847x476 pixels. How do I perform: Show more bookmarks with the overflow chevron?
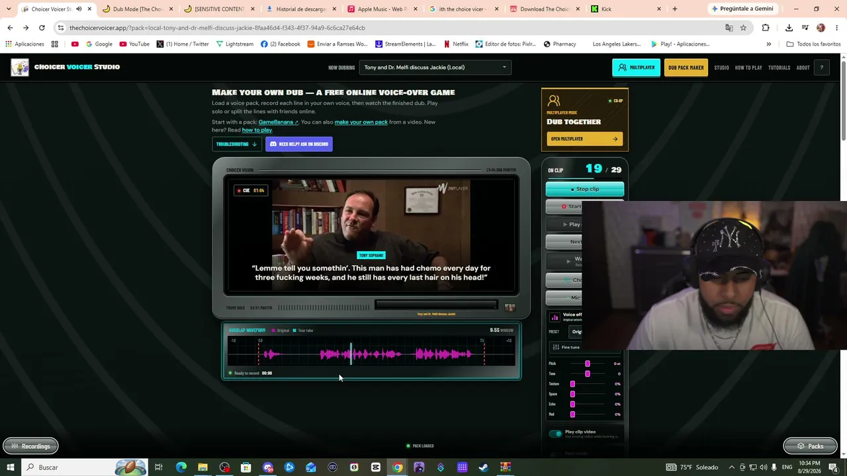click(768, 44)
